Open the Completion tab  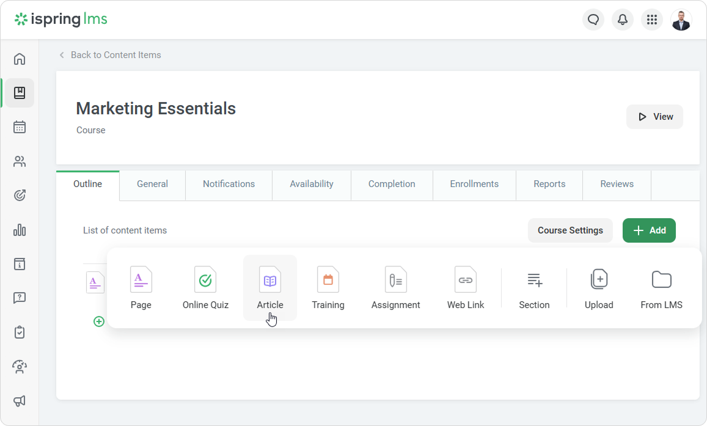point(392,184)
